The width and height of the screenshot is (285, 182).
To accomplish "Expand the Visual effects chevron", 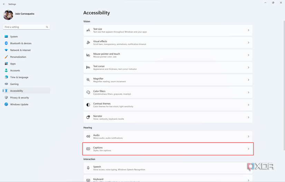I will (248, 43).
